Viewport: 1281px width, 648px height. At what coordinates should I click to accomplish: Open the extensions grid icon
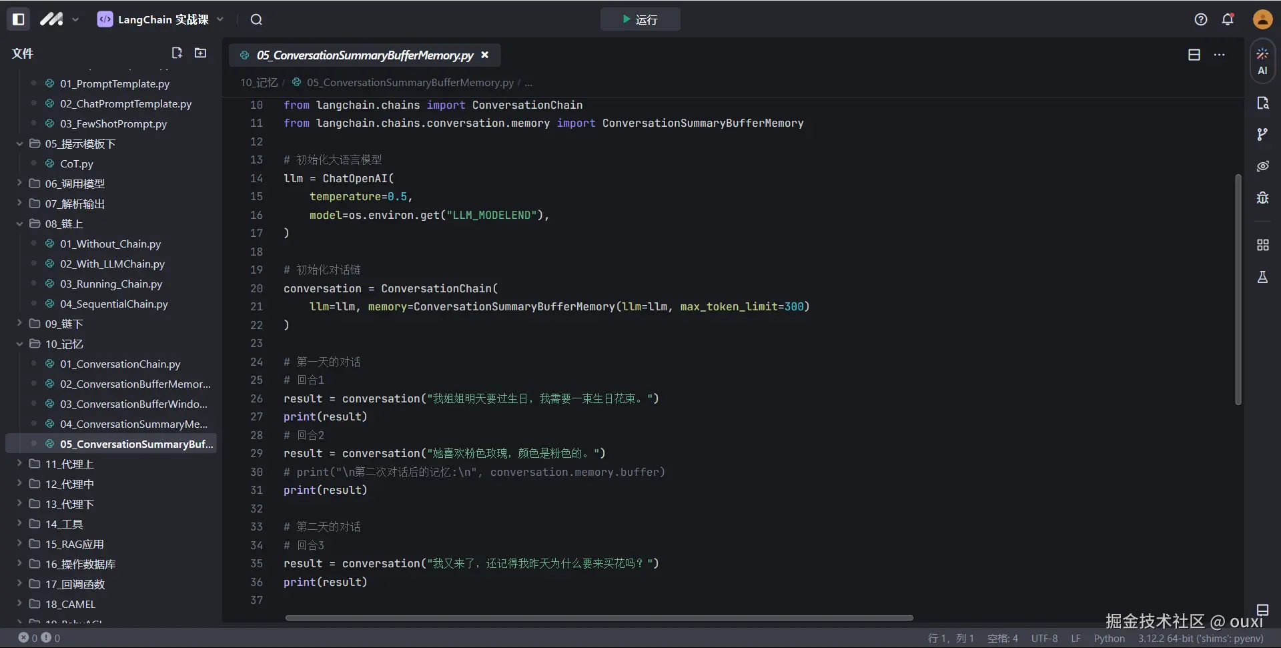pyautogui.click(x=1262, y=245)
